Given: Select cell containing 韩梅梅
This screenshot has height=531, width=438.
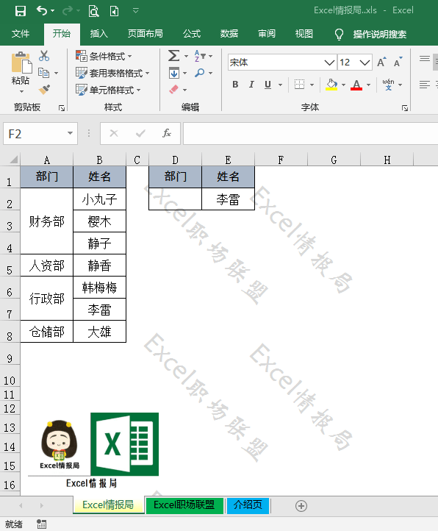Looking at the screenshot, I should pos(99,288).
